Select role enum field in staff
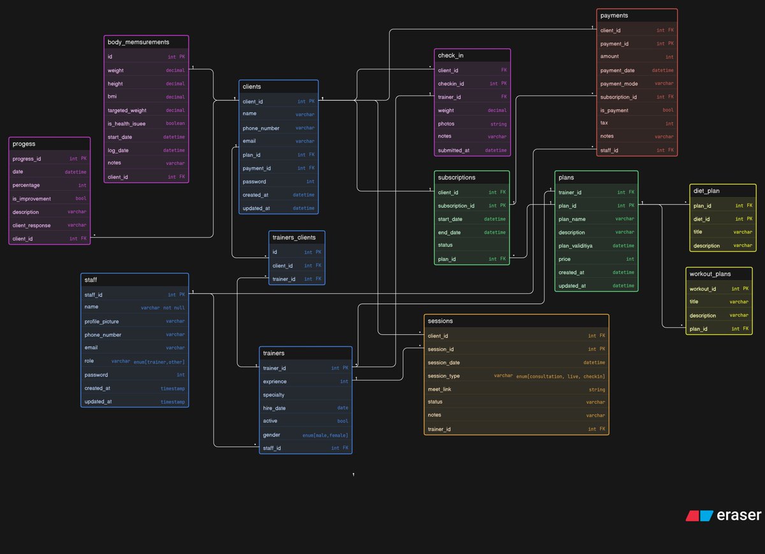Screen dimensions: 765x554 (x=135, y=362)
